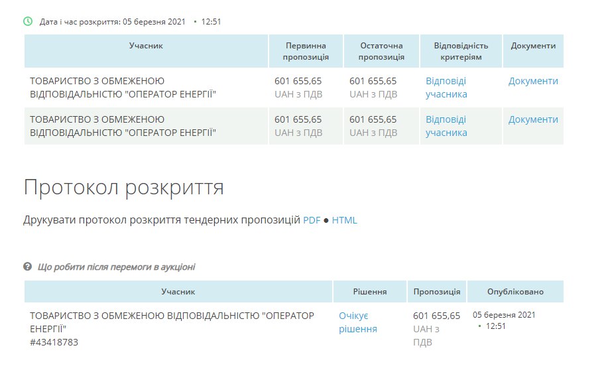The width and height of the screenshot is (606, 380).
Task: Click 'Остаточна пропозиція' column header
Action: click(381, 51)
